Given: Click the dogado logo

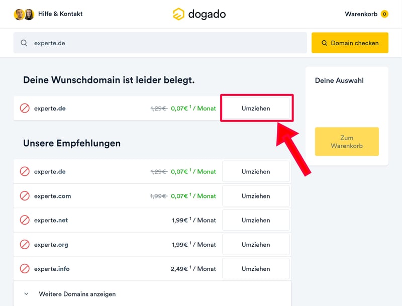Looking at the screenshot, I should [x=199, y=14].
